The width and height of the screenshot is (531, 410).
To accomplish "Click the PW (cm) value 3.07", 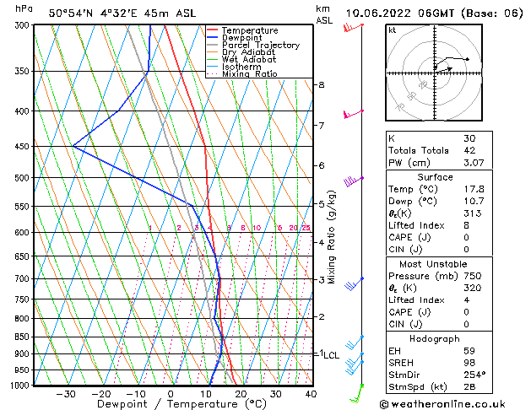I will coord(474,163).
